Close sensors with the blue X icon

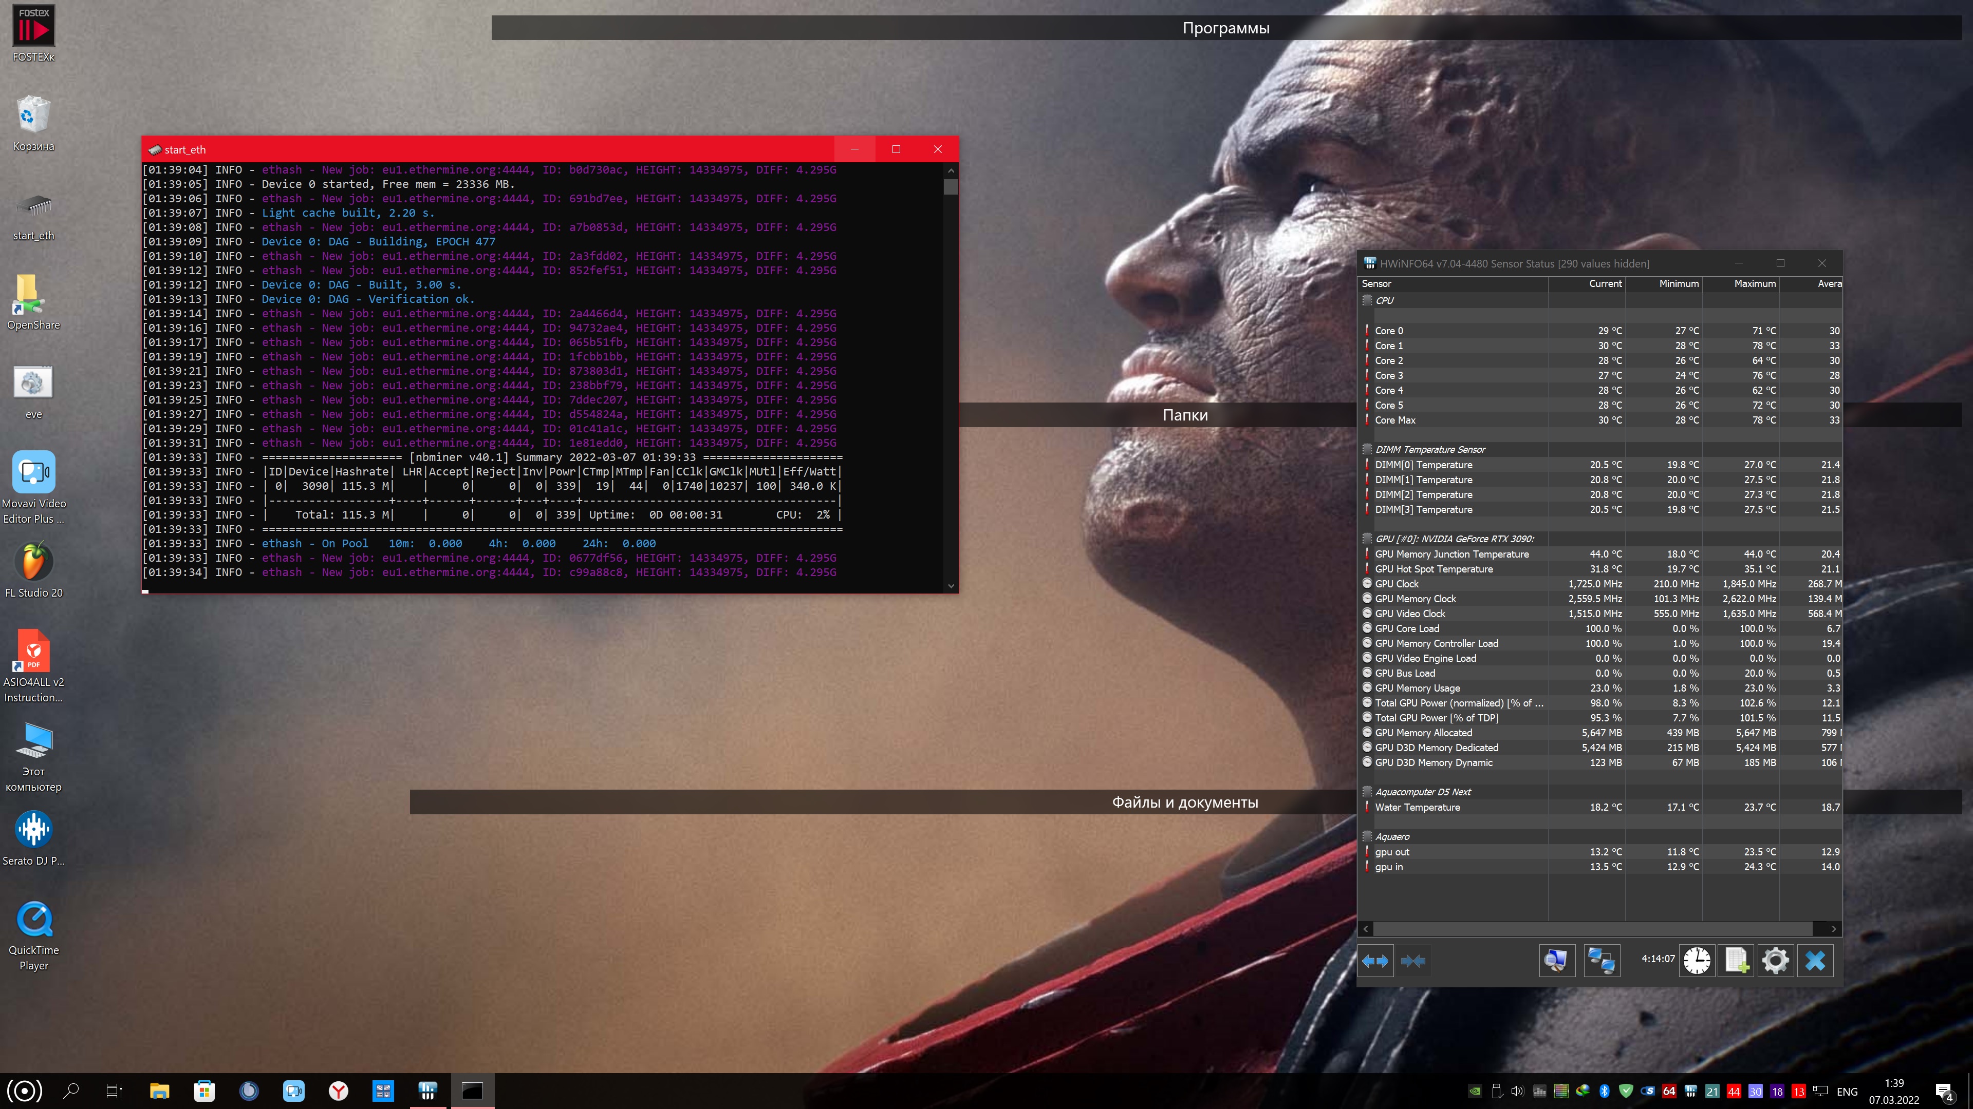click(x=1815, y=961)
